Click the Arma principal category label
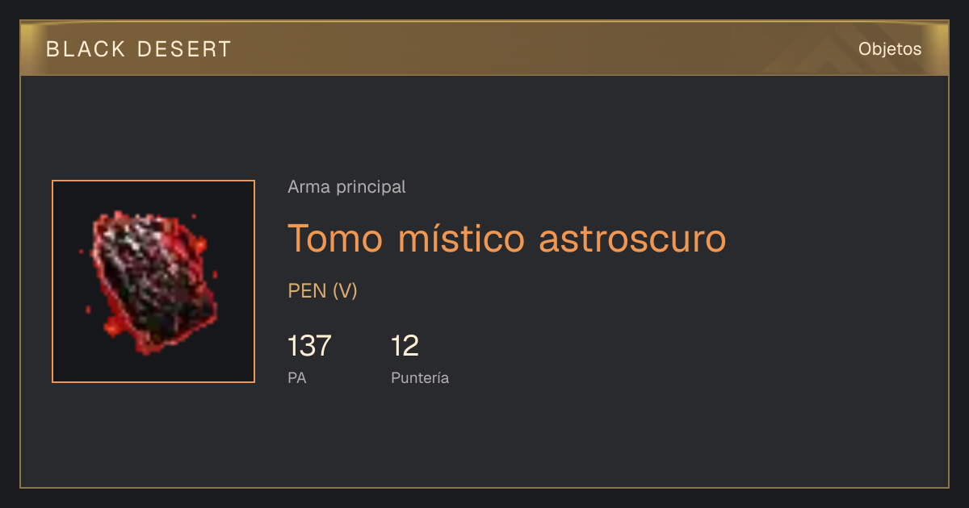969x508 pixels. coord(346,187)
